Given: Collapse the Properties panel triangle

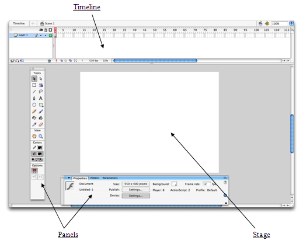Looking at the screenshot, I should click(69, 178).
